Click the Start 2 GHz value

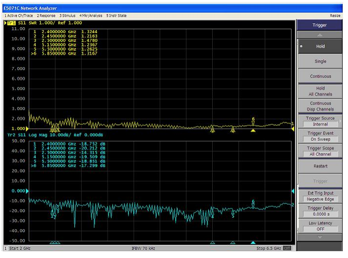20,248
